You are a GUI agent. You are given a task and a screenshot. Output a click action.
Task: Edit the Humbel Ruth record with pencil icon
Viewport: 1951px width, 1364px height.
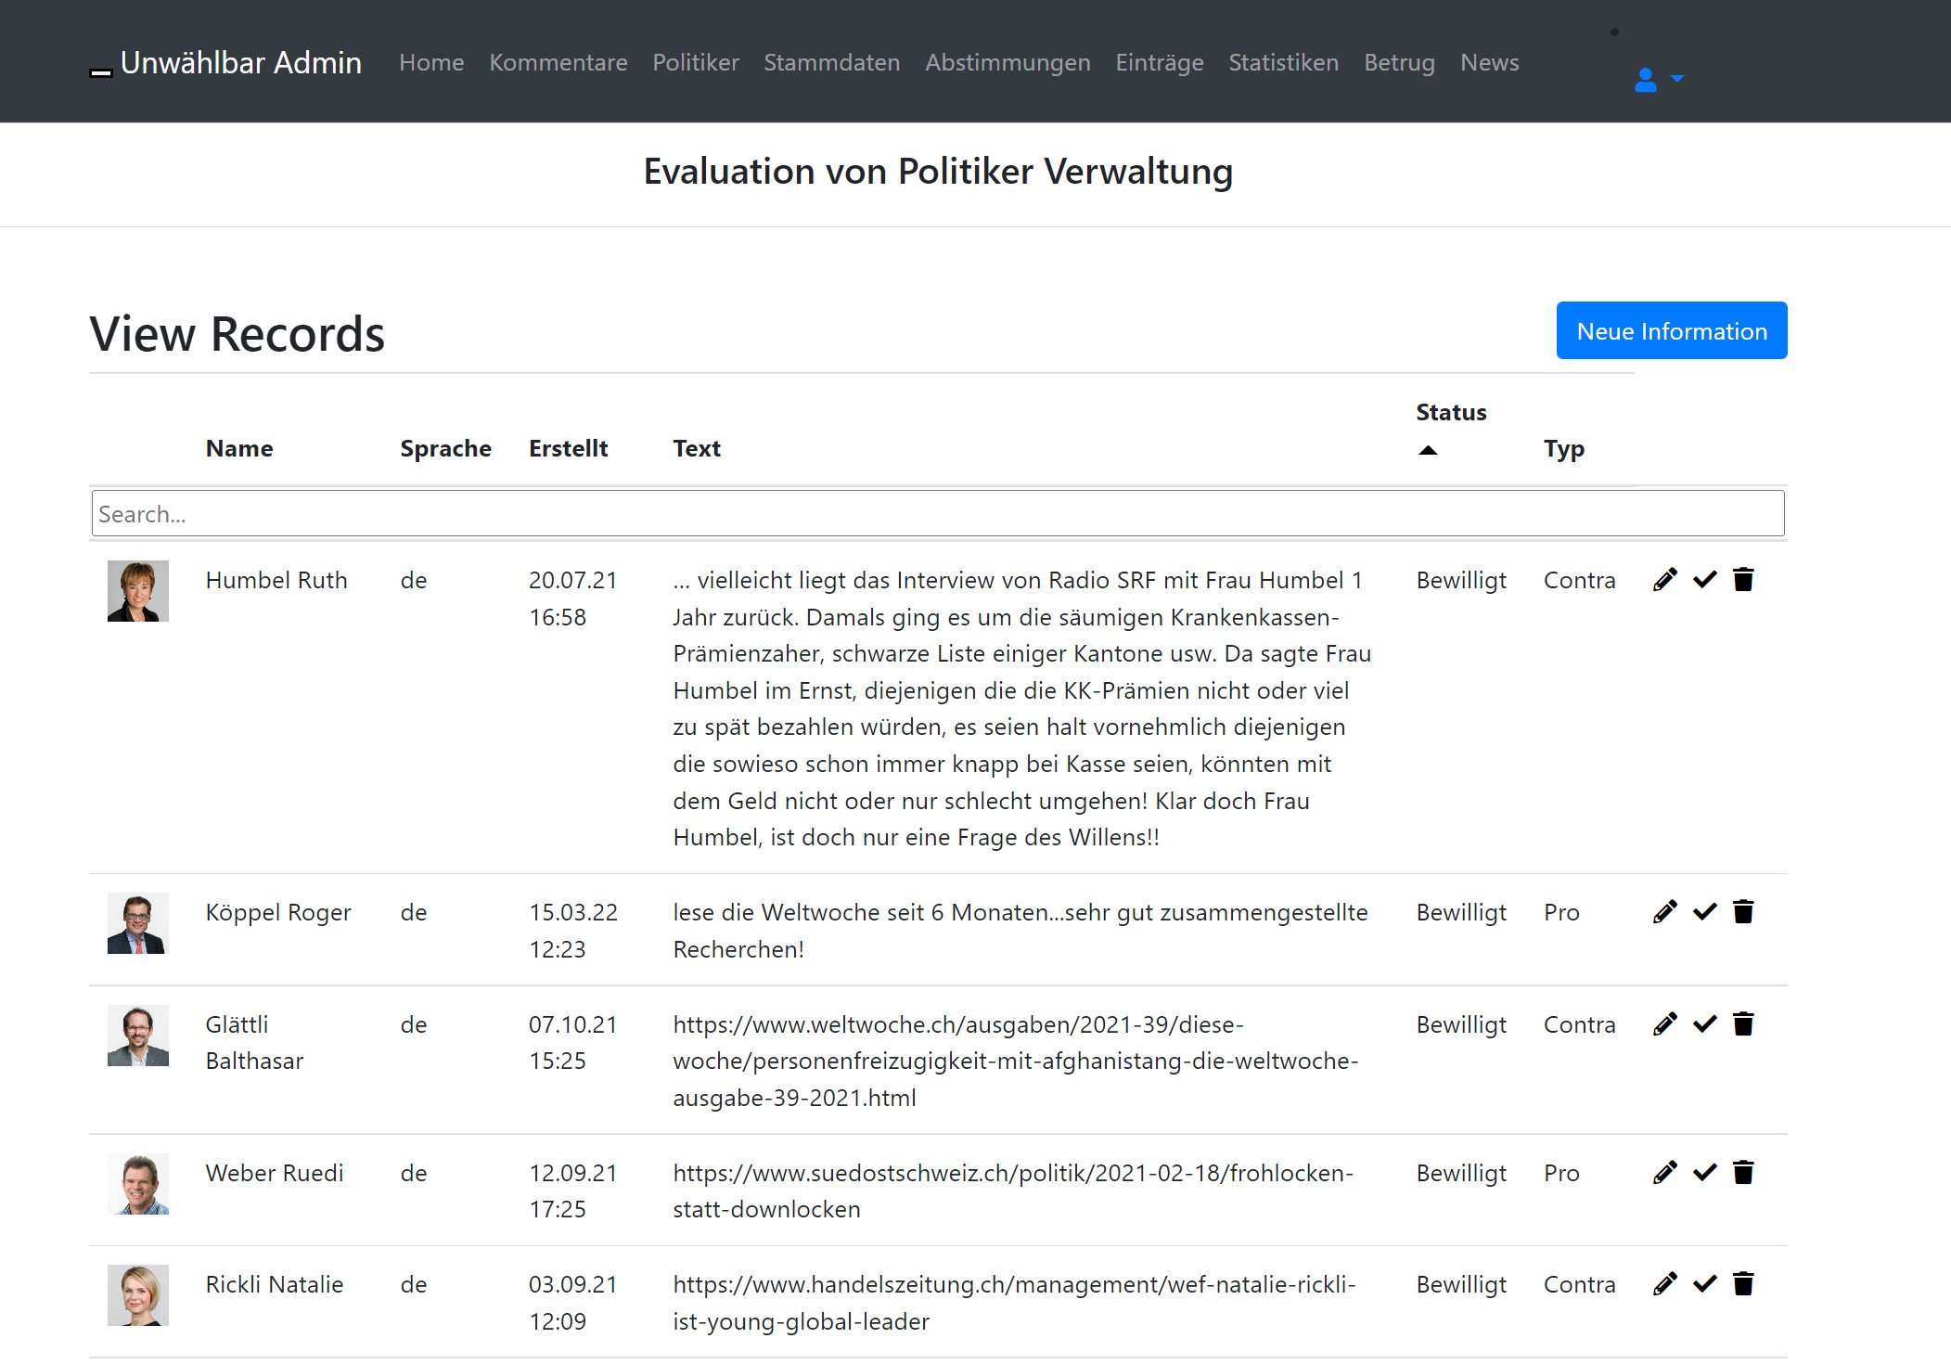1665,580
